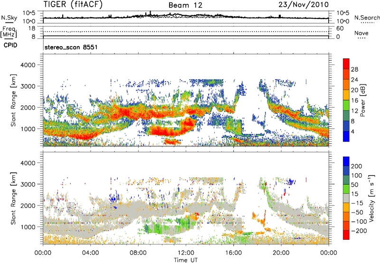Select the 200 value on velocity colorbar
Image resolution: width=380 pixels, height=263 pixels.
tap(357, 166)
